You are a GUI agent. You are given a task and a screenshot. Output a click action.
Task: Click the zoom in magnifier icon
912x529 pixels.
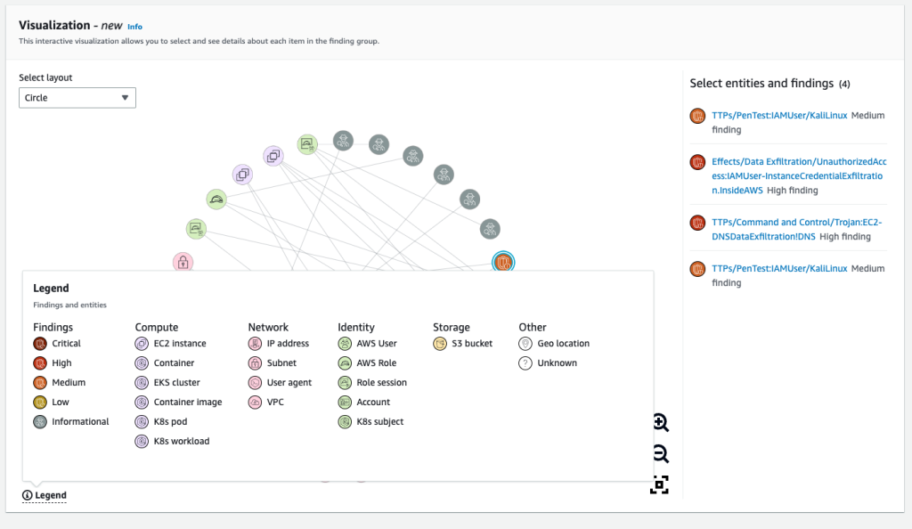pos(659,422)
